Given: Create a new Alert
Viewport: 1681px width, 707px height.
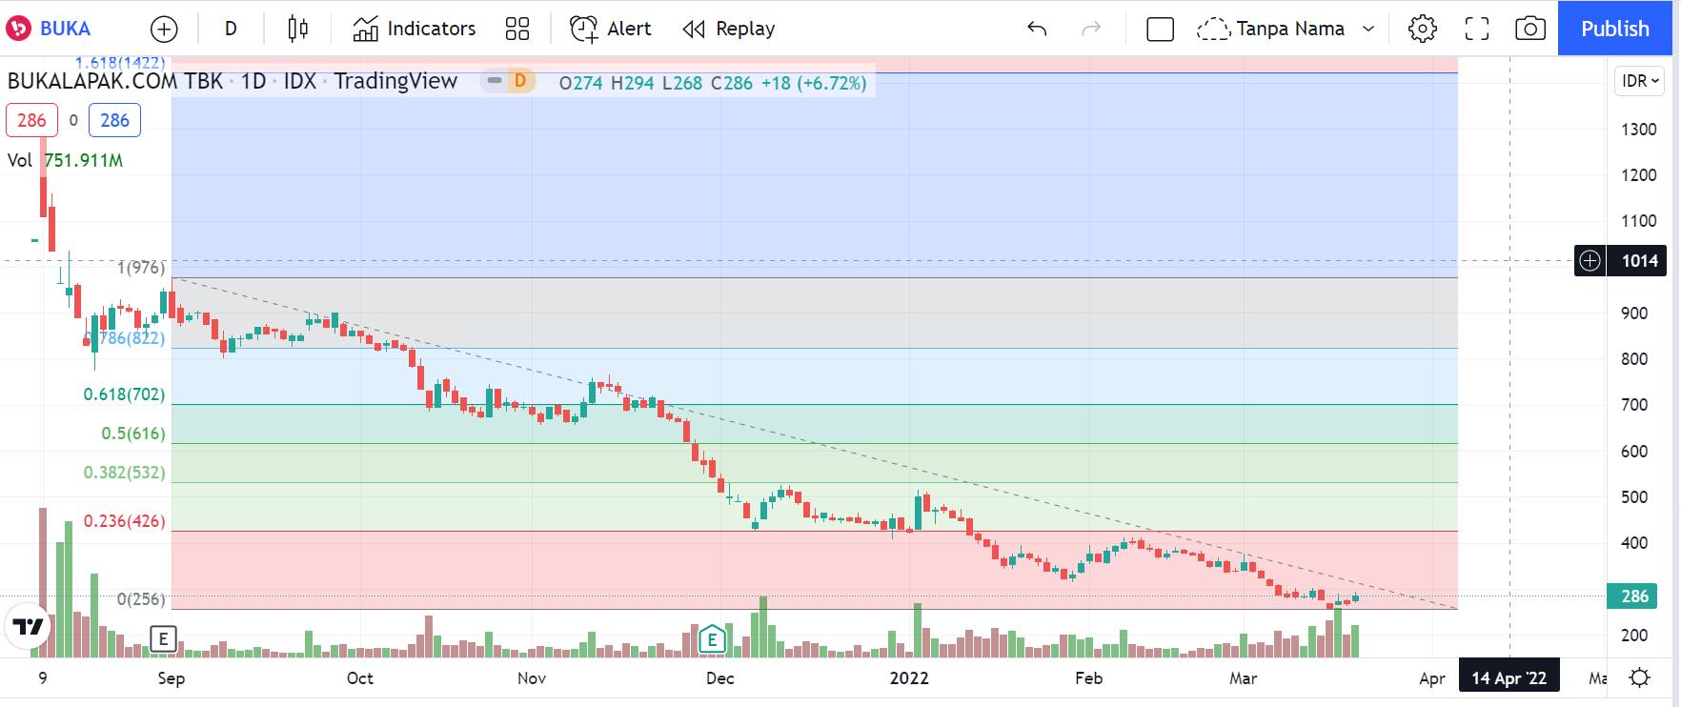Looking at the screenshot, I should 611,30.
